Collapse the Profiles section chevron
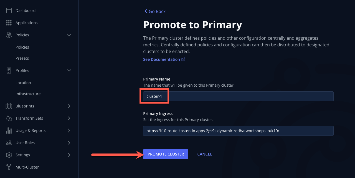 (x=69, y=71)
